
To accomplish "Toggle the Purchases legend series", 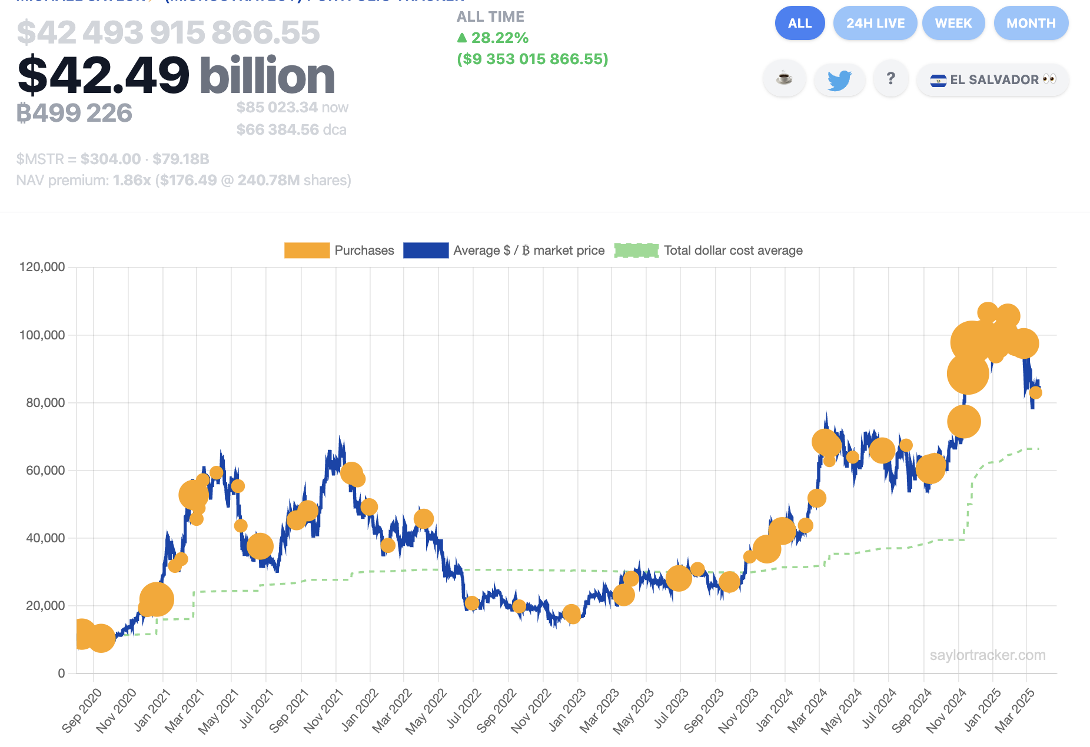I will 339,251.
